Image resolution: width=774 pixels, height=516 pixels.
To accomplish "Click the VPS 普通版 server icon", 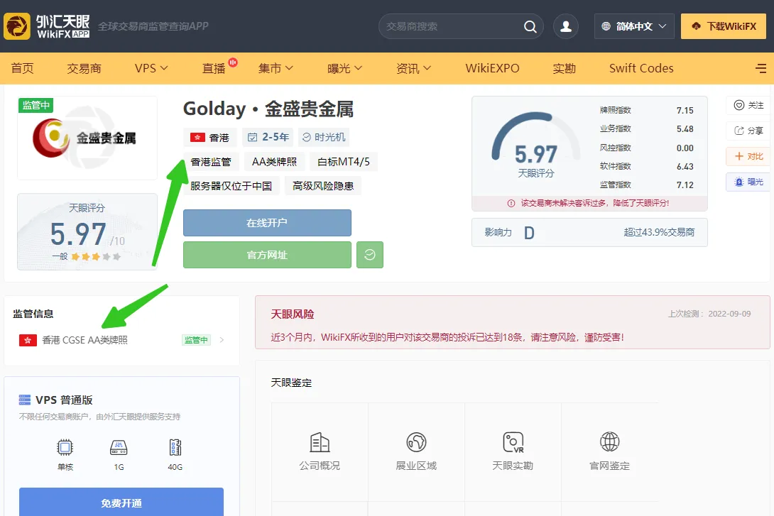I will click(25, 400).
